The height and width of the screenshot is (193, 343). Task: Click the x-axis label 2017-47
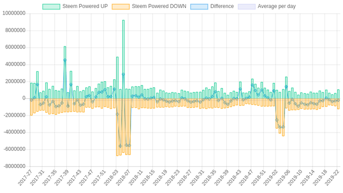click(x=86, y=177)
